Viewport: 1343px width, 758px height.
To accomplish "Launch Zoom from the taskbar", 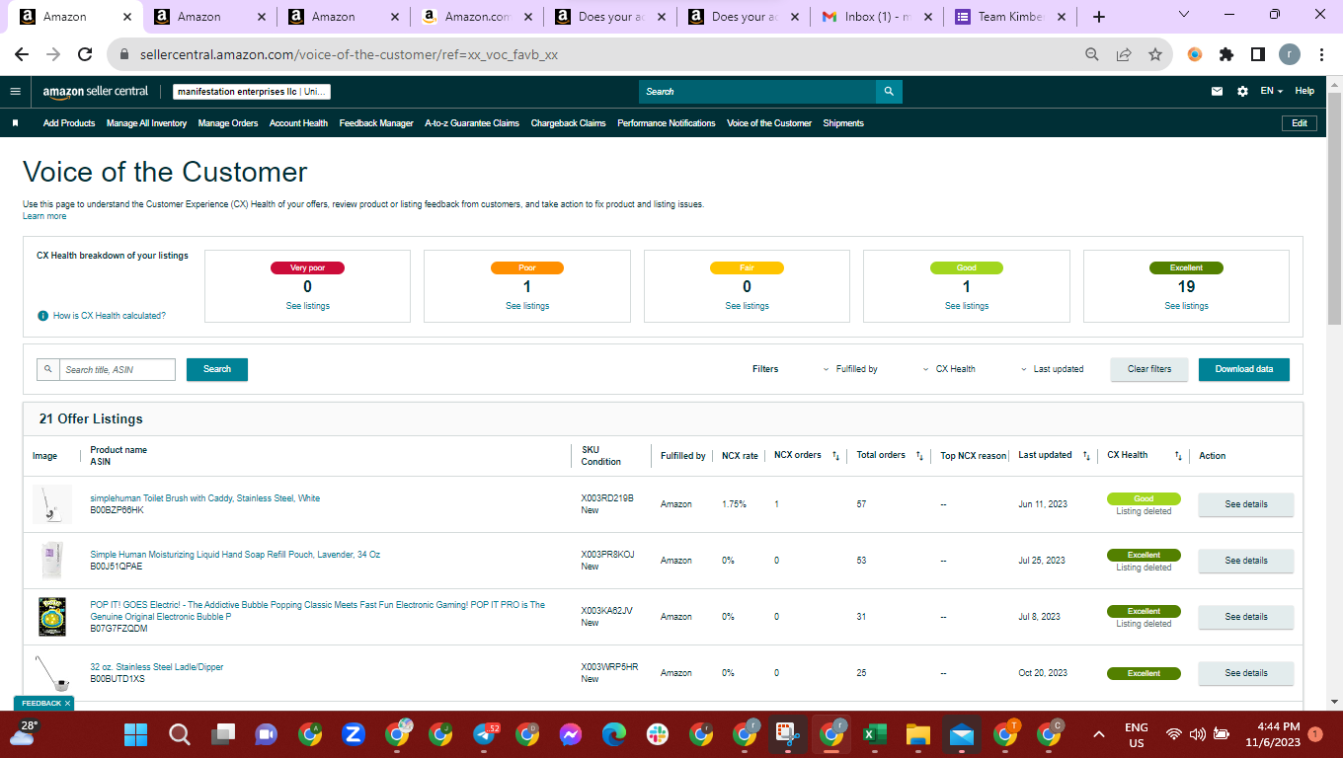I will [354, 734].
